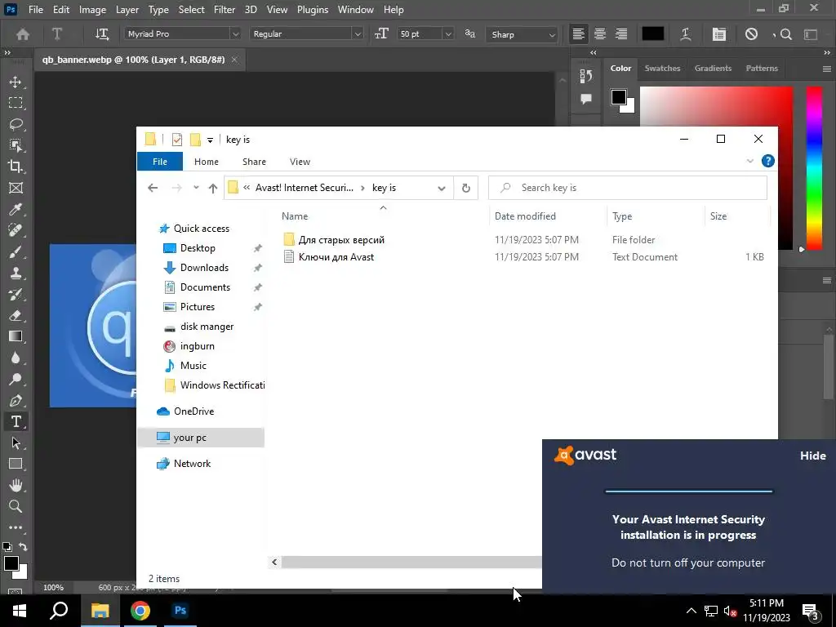Open Photoshop search magnifier icon

tap(785, 34)
